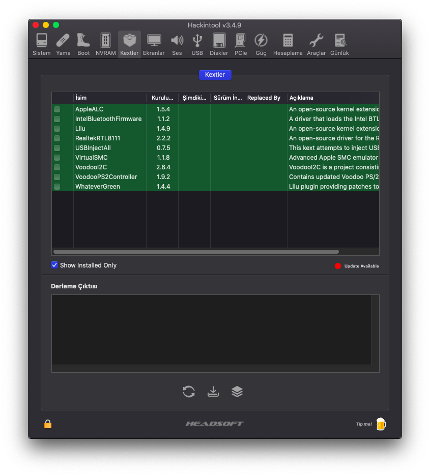Click the orange lock icon
430x476 pixels.
pyautogui.click(x=48, y=424)
